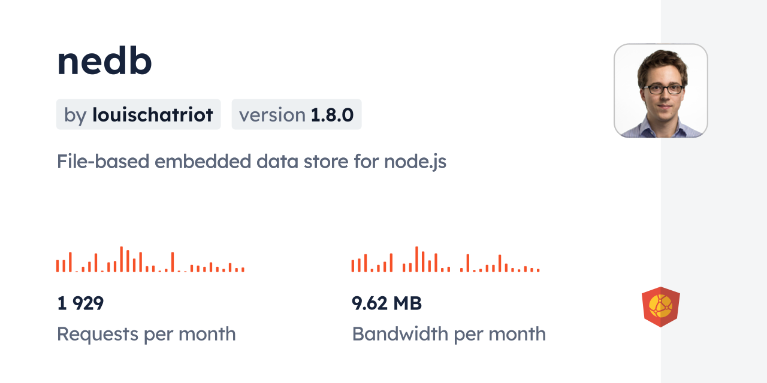Click the first bar of bandwidth chart

353,266
